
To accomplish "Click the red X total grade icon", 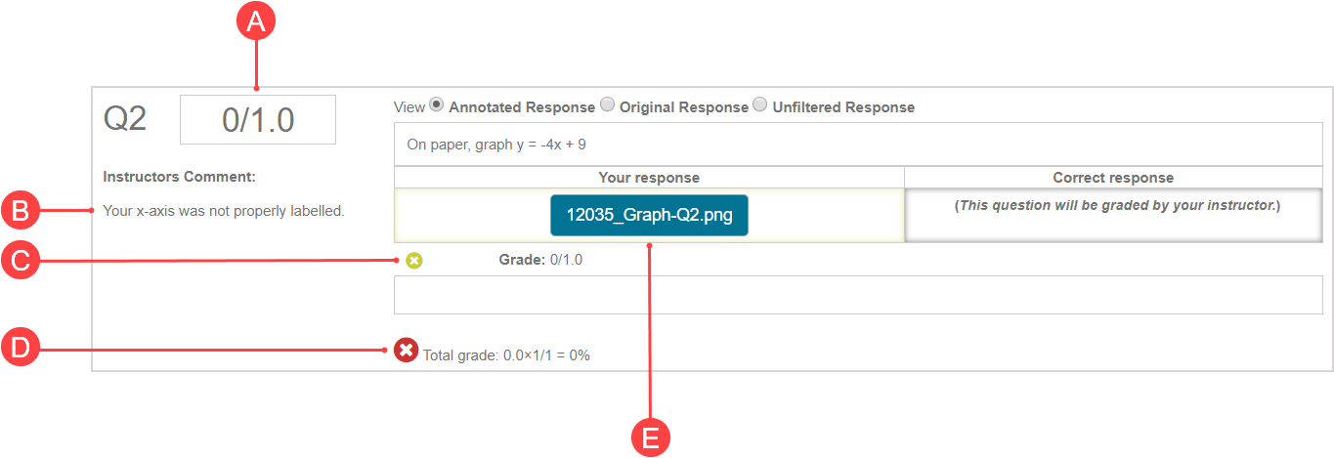I will (407, 350).
